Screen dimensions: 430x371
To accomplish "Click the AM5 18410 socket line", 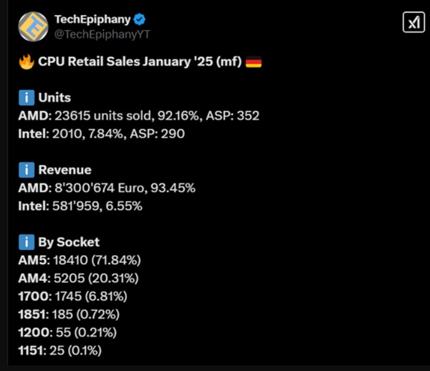I will (x=80, y=260).
